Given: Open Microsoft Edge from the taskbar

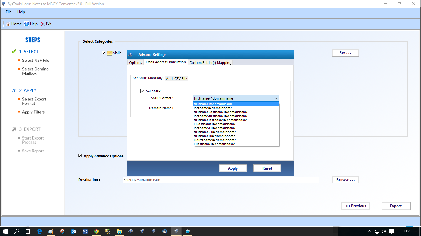Looking at the screenshot, I should point(39,231).
